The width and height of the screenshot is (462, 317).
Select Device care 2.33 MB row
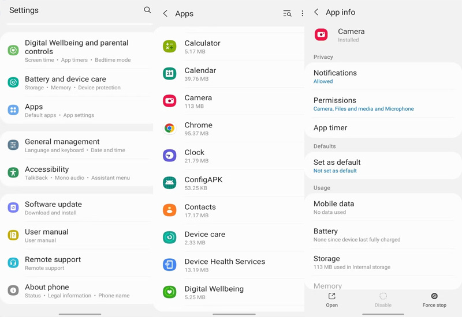(x=229, y=238)
